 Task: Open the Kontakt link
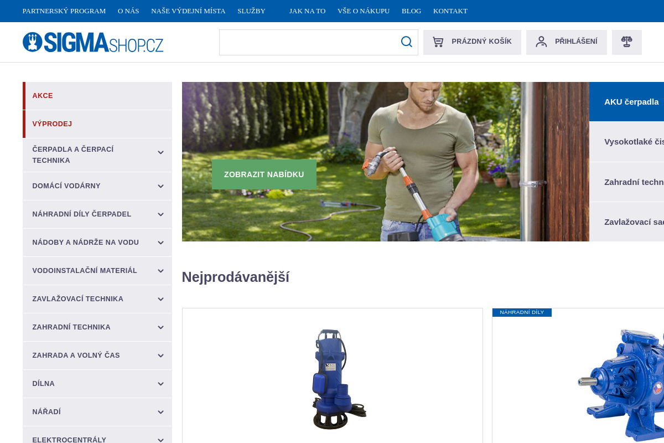point(450,11)
